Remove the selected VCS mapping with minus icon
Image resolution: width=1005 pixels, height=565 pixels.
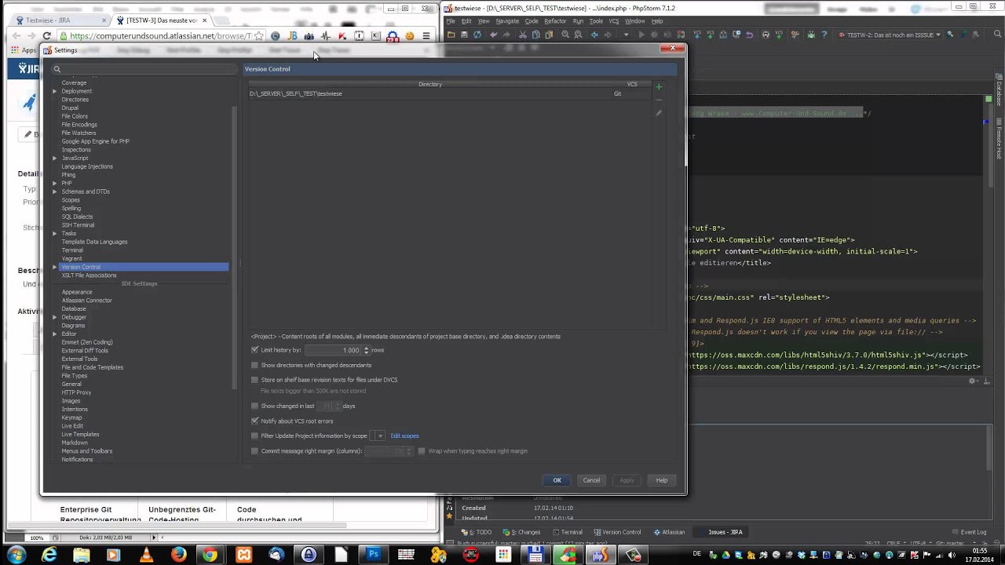click(659, 100)
